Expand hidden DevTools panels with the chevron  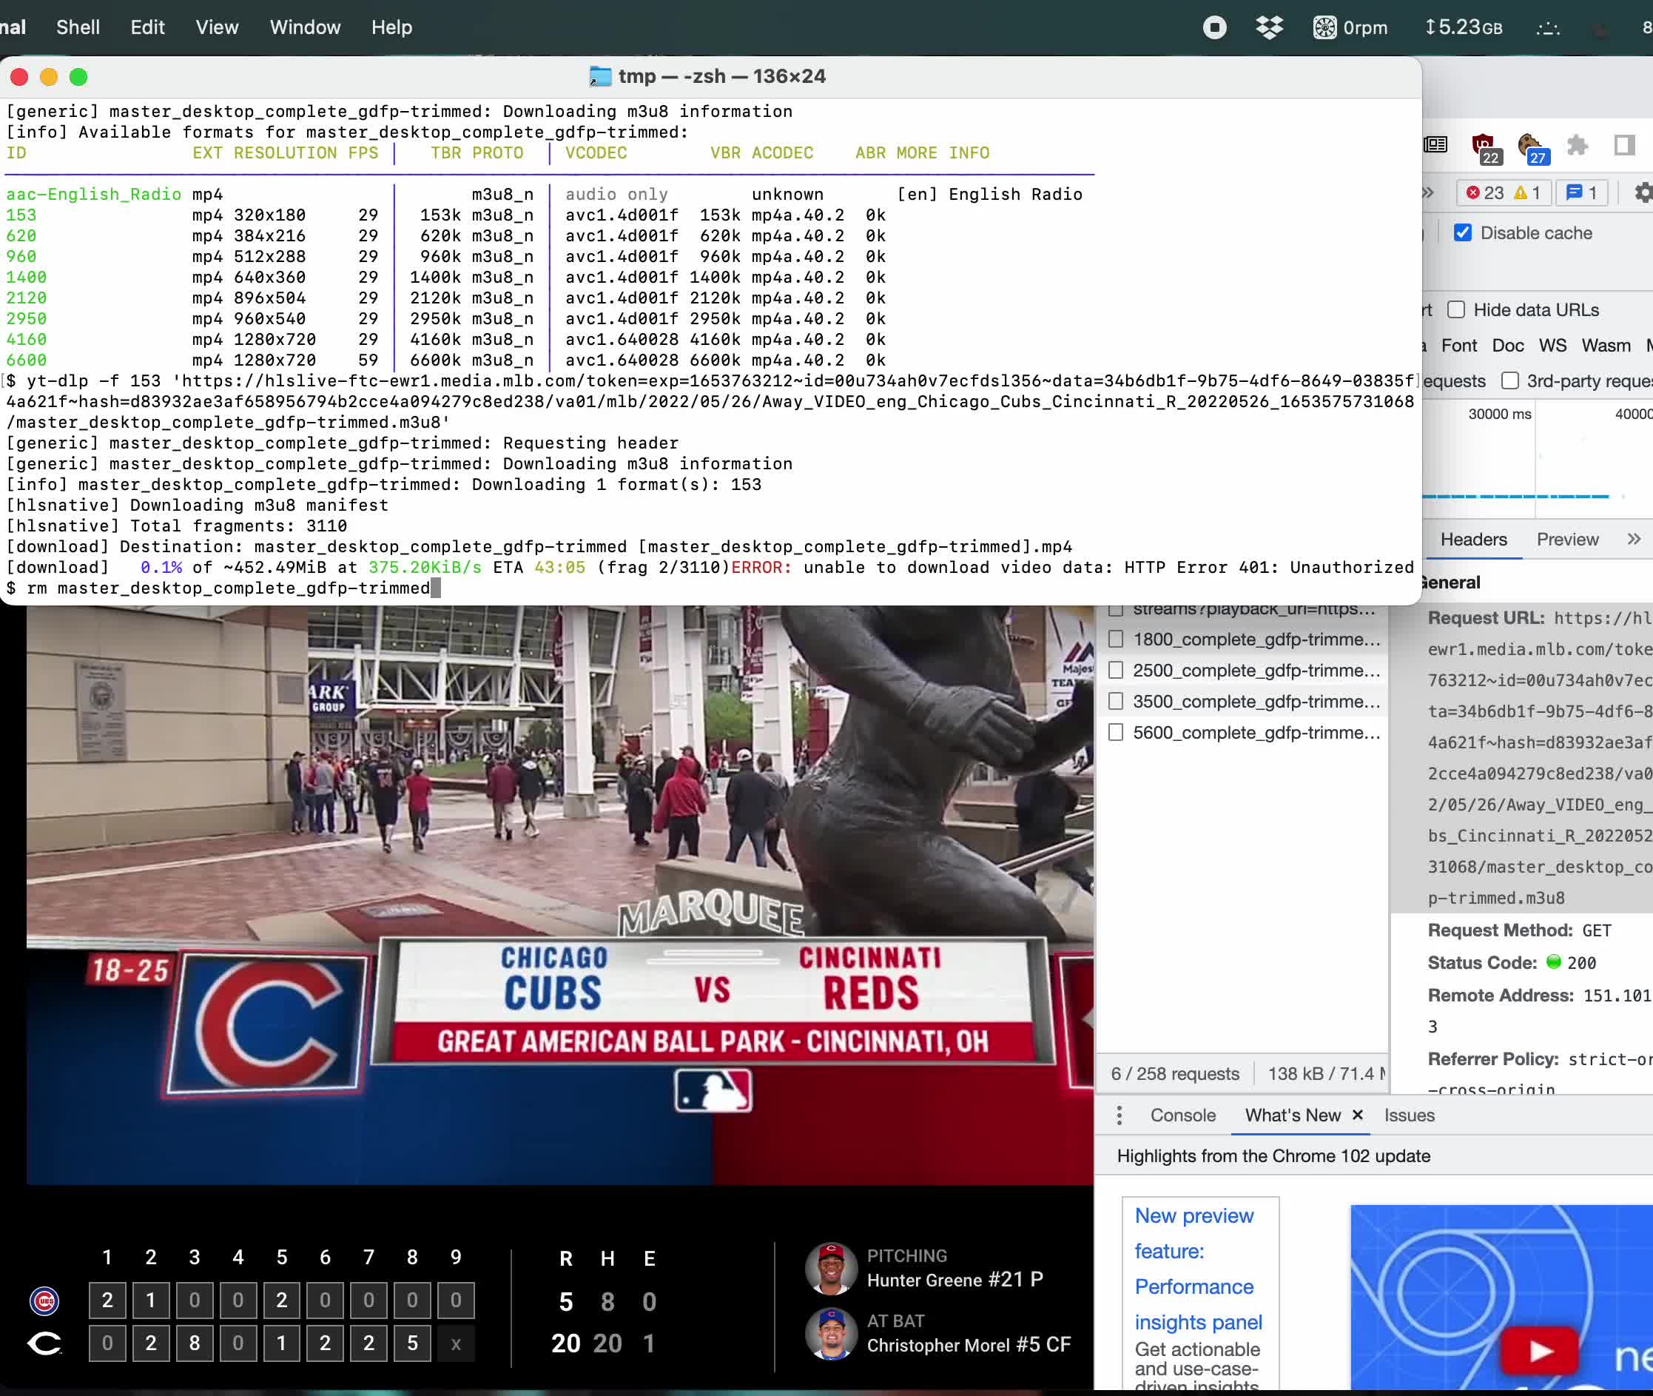click(1428, 192)
